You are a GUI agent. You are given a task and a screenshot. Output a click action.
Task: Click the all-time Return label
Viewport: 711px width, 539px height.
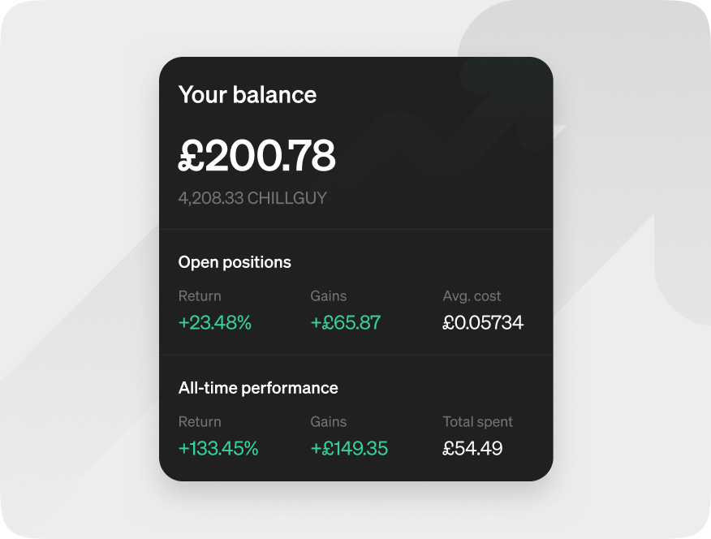[x=200, y=422]
